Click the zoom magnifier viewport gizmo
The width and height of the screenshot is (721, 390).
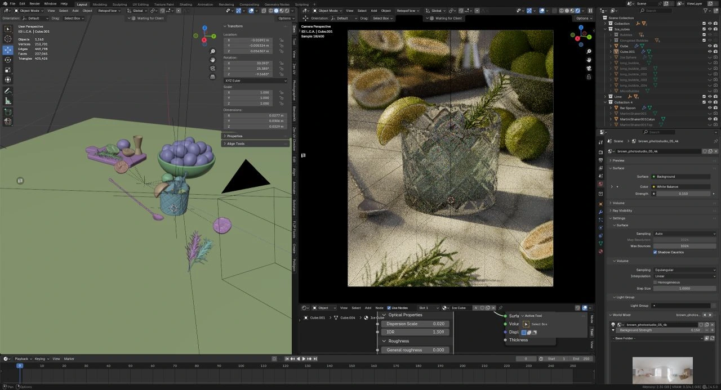[212, 51]
